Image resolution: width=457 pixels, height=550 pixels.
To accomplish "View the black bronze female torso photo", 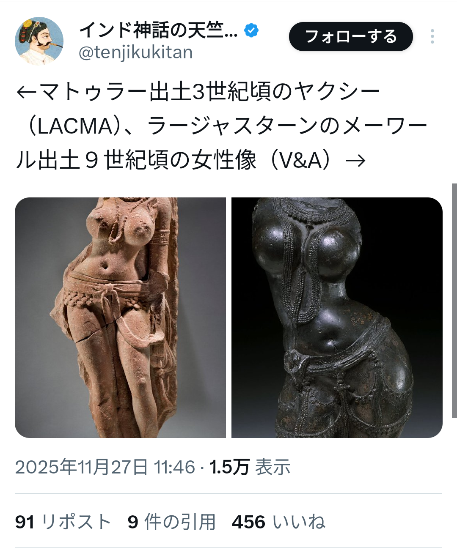I will [337, 317].
